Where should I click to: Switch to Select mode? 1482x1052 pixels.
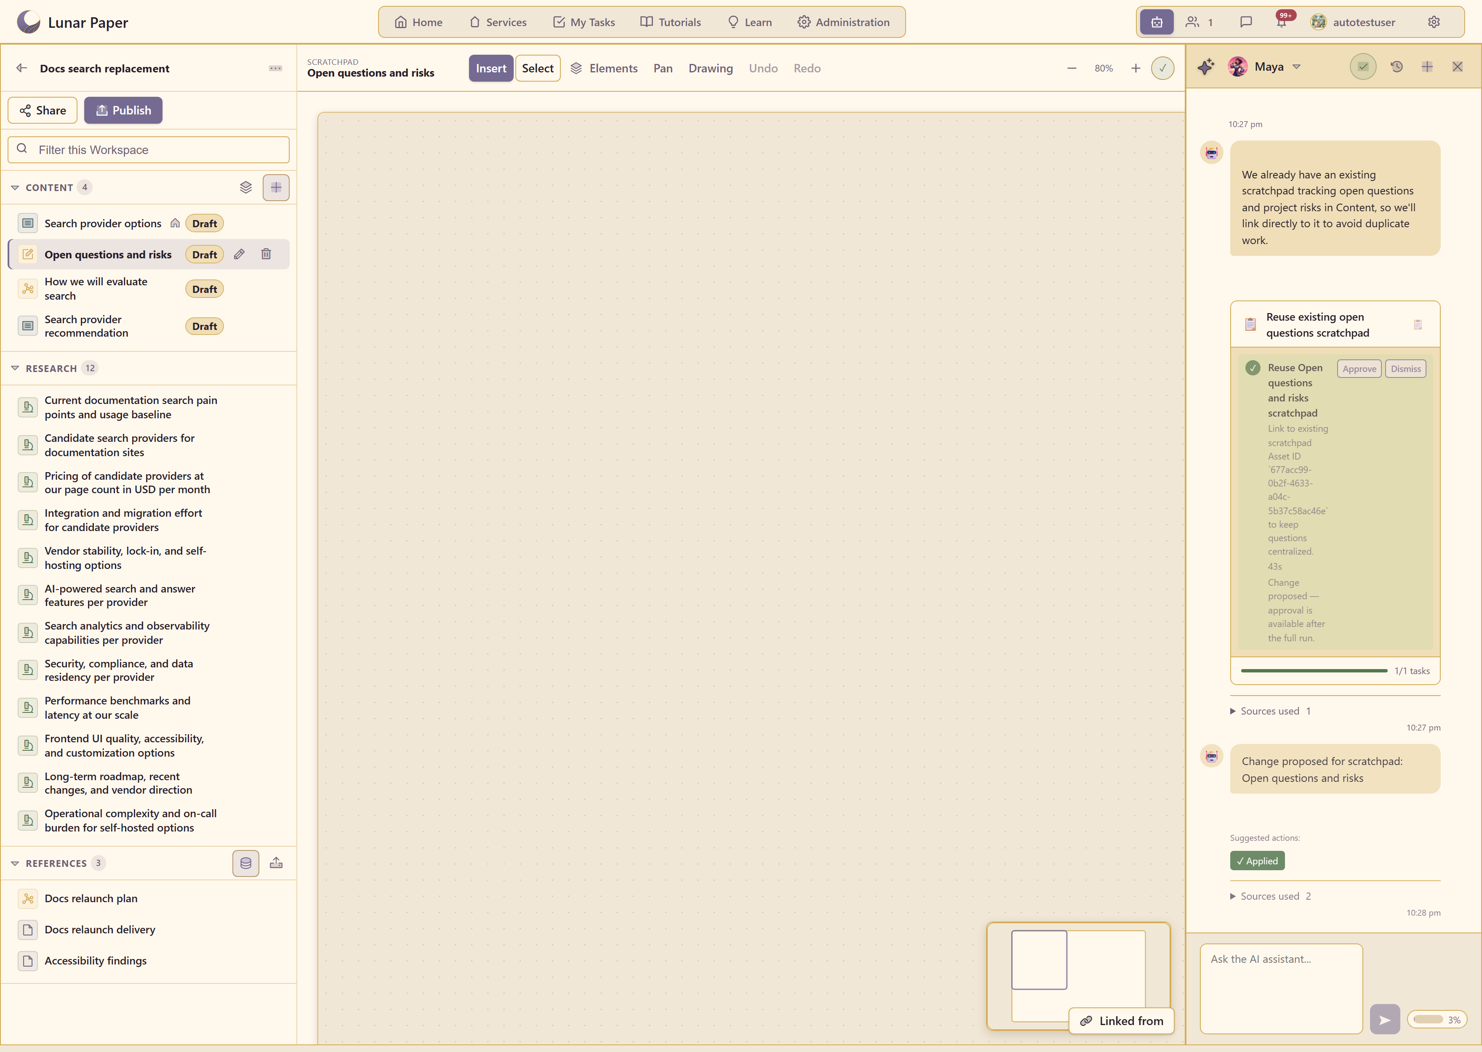point(538,68)
